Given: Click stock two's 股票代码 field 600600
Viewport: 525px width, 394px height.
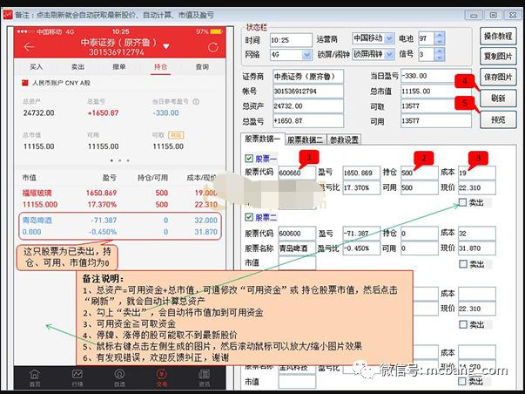Looking at the screenshot, I should click(x=297, y=234).
